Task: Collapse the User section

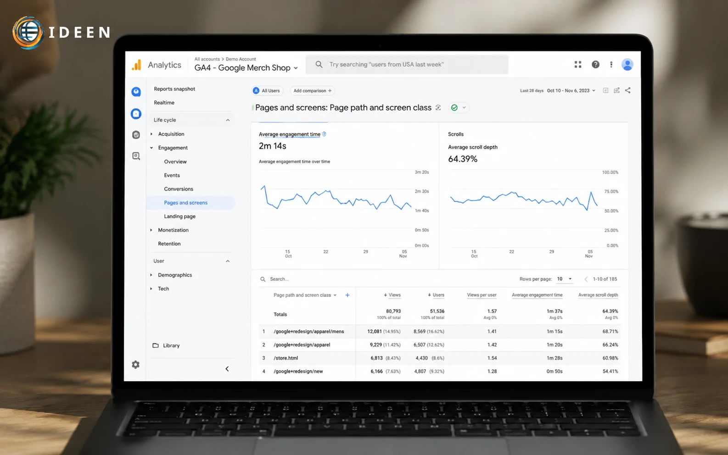Action: [228, 261]
